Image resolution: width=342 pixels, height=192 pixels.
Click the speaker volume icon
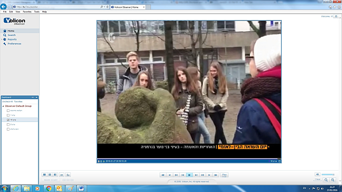(x=317, y=174)
